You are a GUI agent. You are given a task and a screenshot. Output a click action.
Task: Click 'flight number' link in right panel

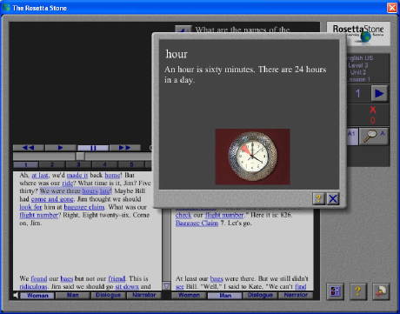[x=224, y=215]
